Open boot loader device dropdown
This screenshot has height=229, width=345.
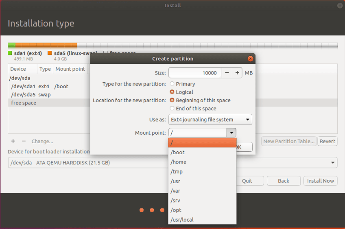click(x=173, y=163)
